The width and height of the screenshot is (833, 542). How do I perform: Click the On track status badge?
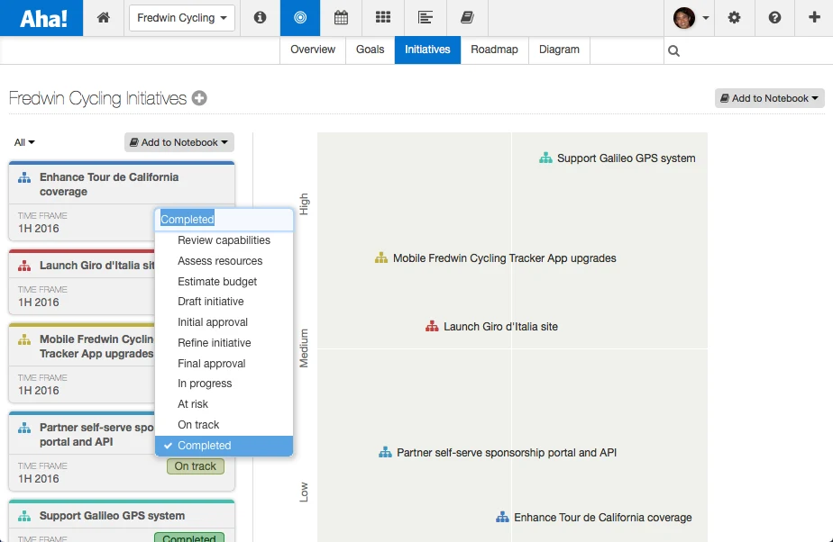(x=195, y=466)
